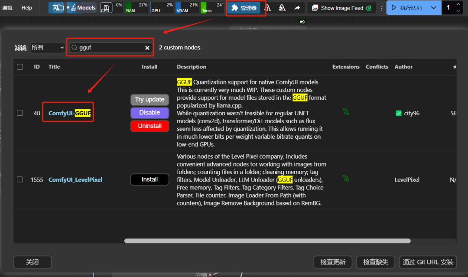Increase the queue batch count
Viewport: 468px width, 277px height.
click(x=458, y=4)
